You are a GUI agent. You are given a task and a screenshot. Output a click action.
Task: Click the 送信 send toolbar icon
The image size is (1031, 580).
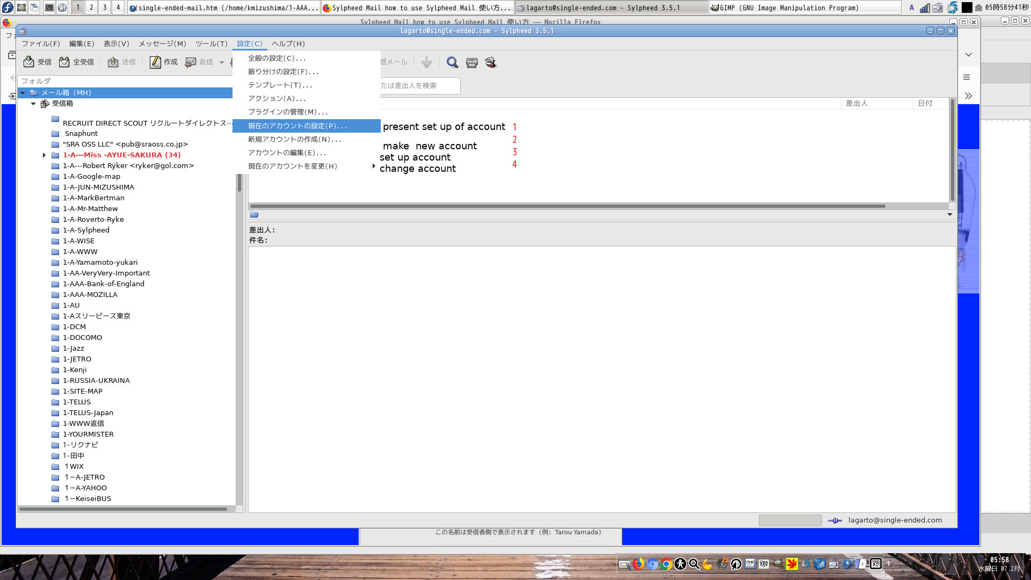click(122, 62)
